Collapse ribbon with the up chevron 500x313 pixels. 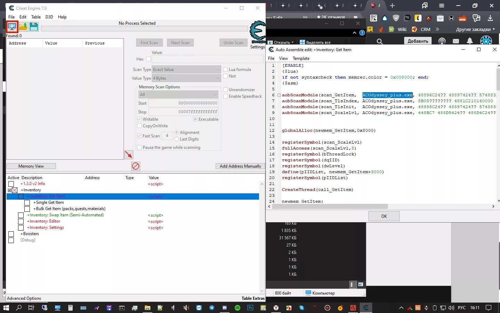tap(355, 33)
